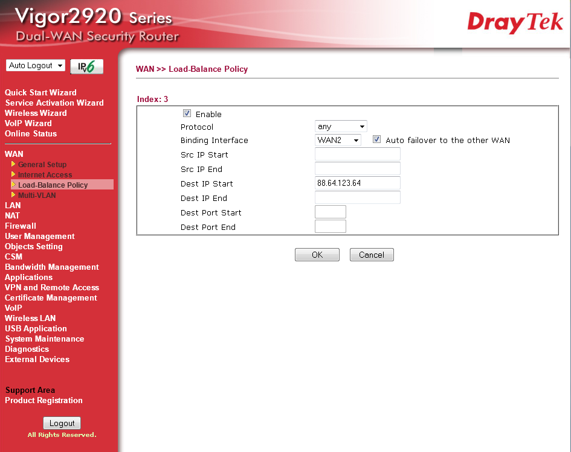
Task: Change the Auto Logout setting dropdown
Action: [35, 65]
